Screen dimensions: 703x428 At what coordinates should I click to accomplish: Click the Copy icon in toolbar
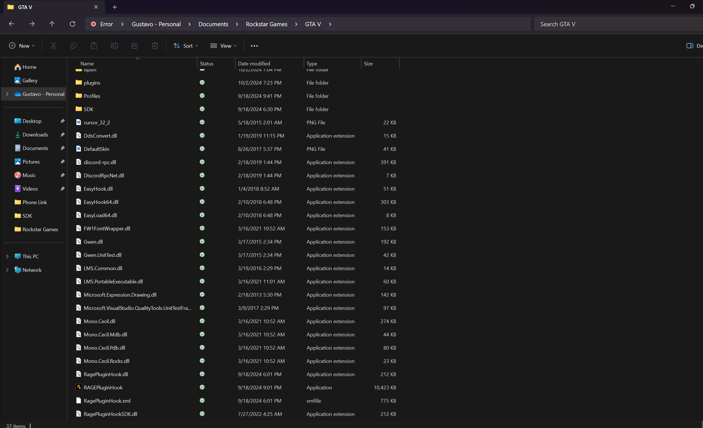tap(74, 46)
